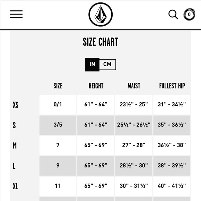Click the WAIST column header
This screenshot has width=201, height=201.
(x=134, y=86)
